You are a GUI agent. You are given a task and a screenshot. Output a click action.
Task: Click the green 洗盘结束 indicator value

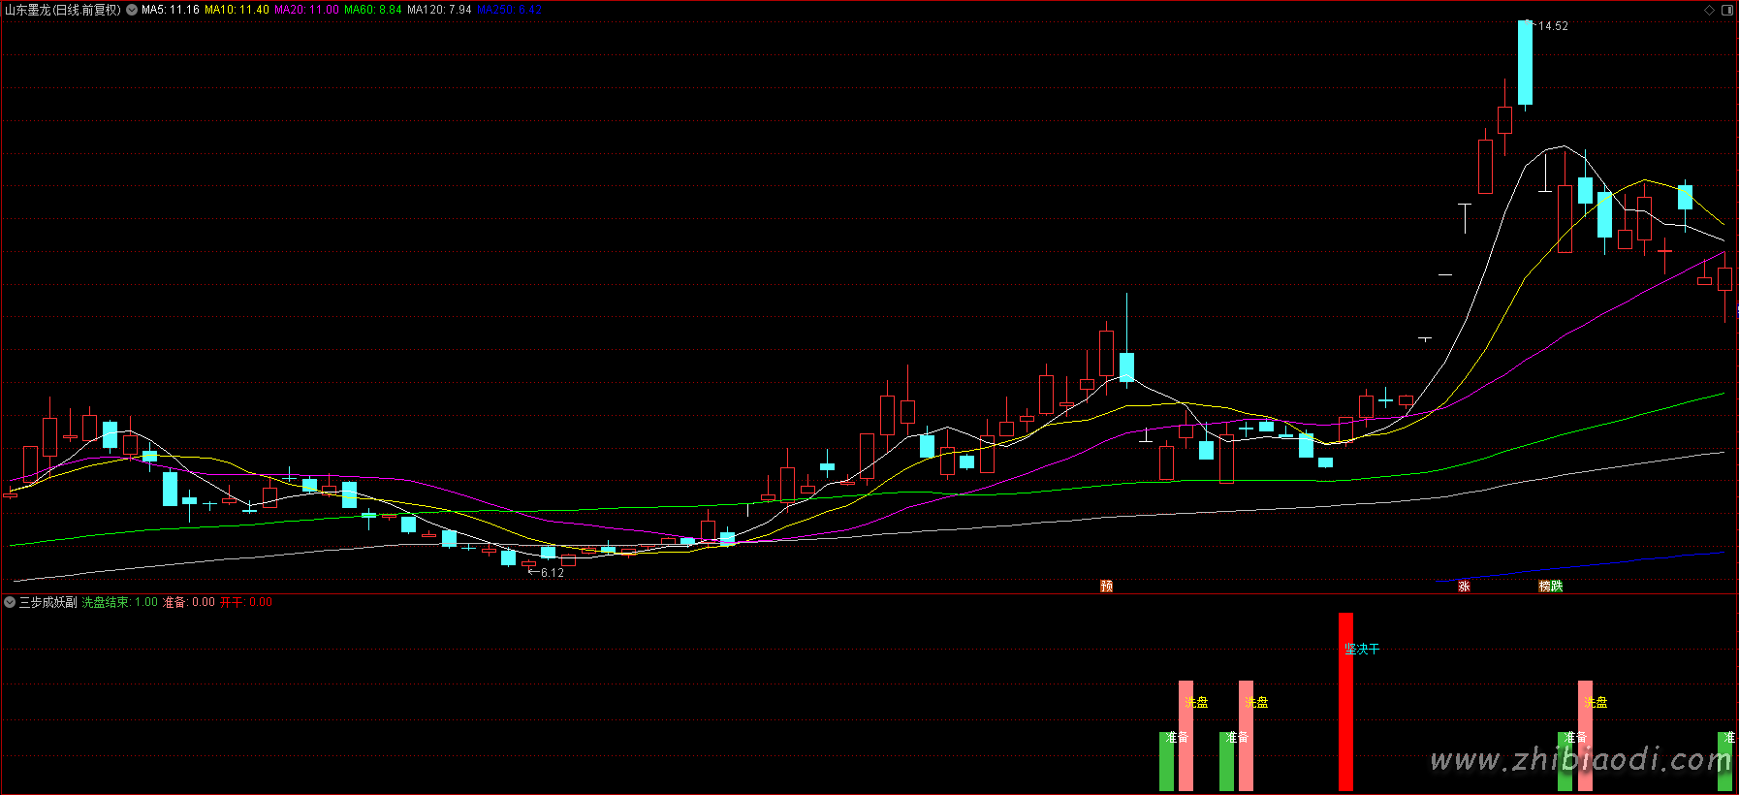(x=119, y=602)
